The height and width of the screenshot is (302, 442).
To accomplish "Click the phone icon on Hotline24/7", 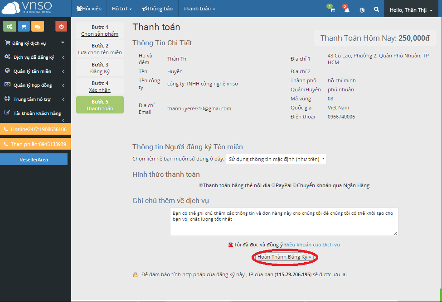I will [6, 129].
